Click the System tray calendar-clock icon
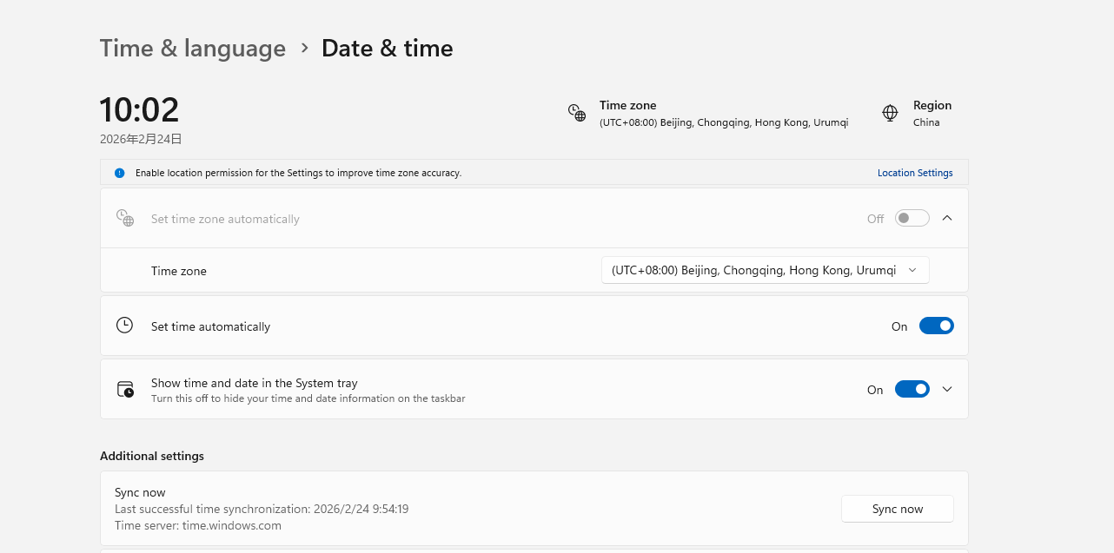The image size is (1114, 553). (125, 389)
